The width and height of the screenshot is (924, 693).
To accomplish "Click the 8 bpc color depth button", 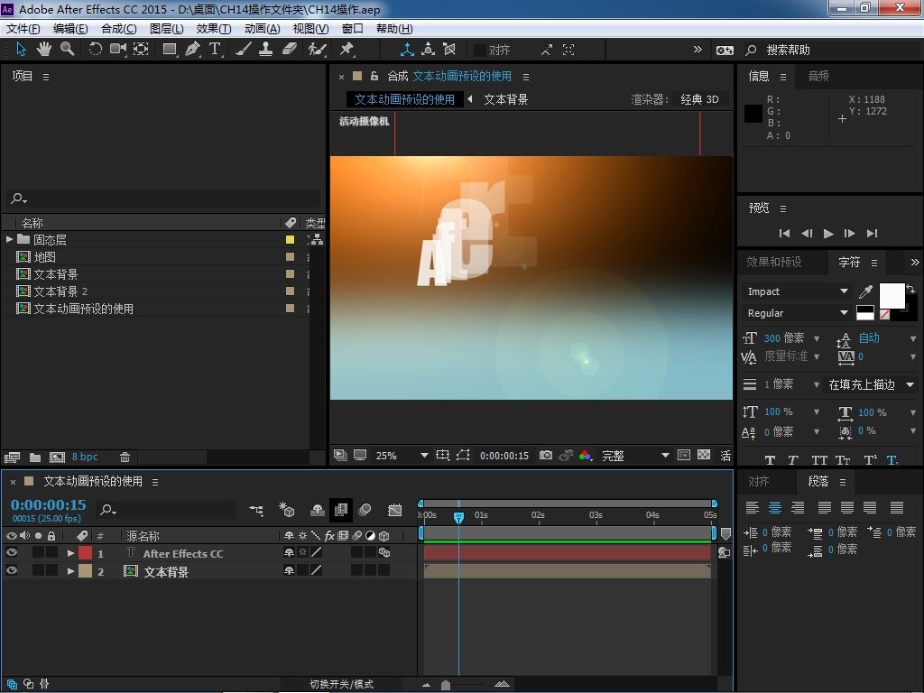I will [x=85, y=457].
